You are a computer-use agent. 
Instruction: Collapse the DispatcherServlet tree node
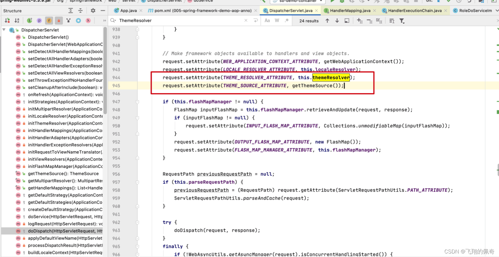(4, 30)
